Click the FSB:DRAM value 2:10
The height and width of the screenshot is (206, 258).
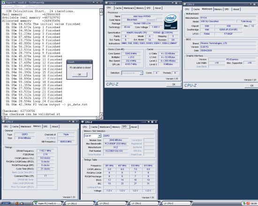[x=45, y=154]
